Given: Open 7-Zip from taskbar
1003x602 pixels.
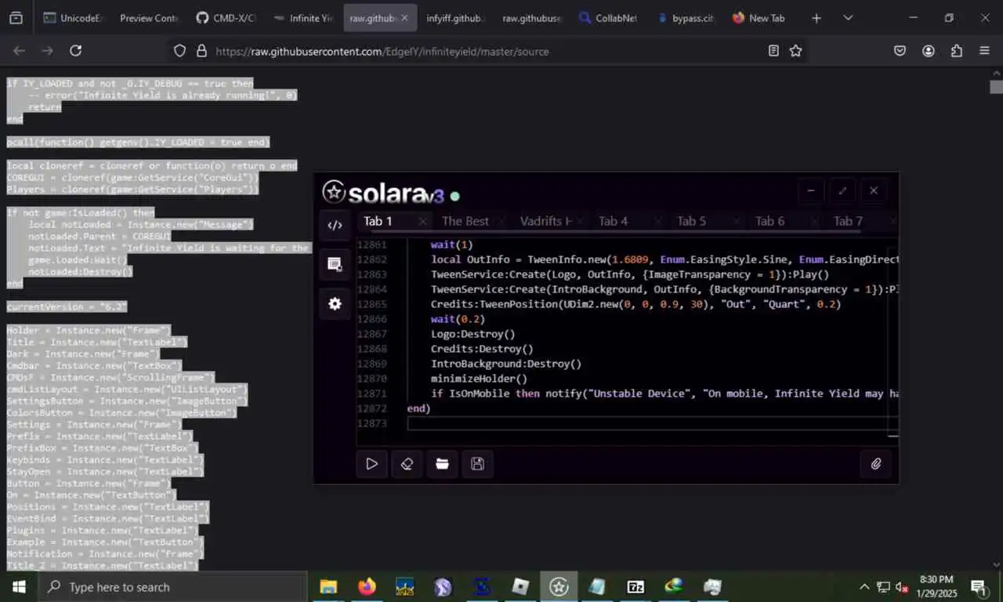Looking at the screenshot, I should pos(635,586).
